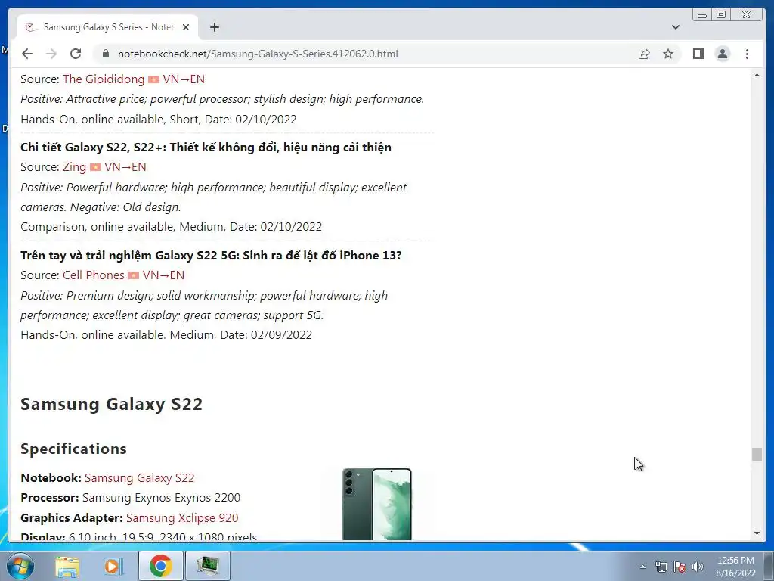Click the 'Trên tay và trải nghiệm Galaxy S22 5G' title
Screen dimensions: 774x581
(x=211, y=256)
